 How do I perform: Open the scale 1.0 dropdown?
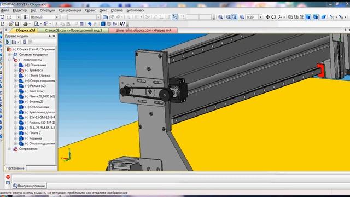tap(19, 17)
